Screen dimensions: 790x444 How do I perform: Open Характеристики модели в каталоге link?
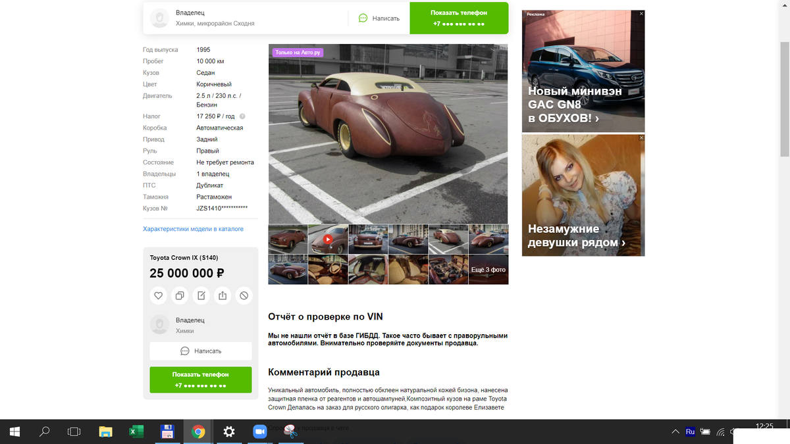click(194, 229)
